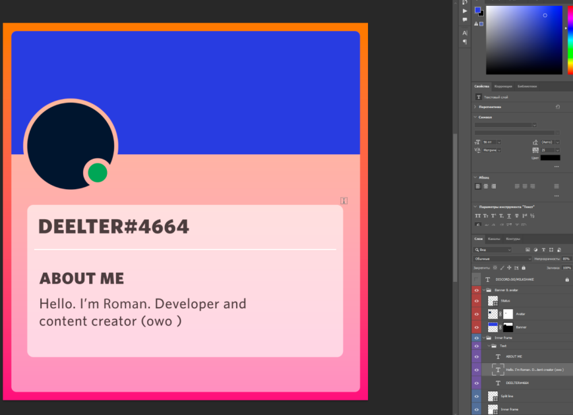Hide the Inner frame group
The height and width of the screenshot is (415, 573).
pos(476,338)
